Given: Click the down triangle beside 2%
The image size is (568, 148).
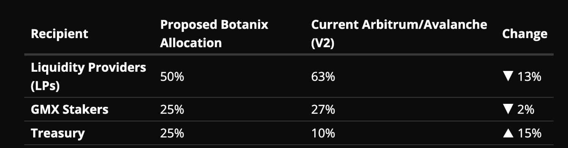Looking at the screenshot, I should click(508, 109).
